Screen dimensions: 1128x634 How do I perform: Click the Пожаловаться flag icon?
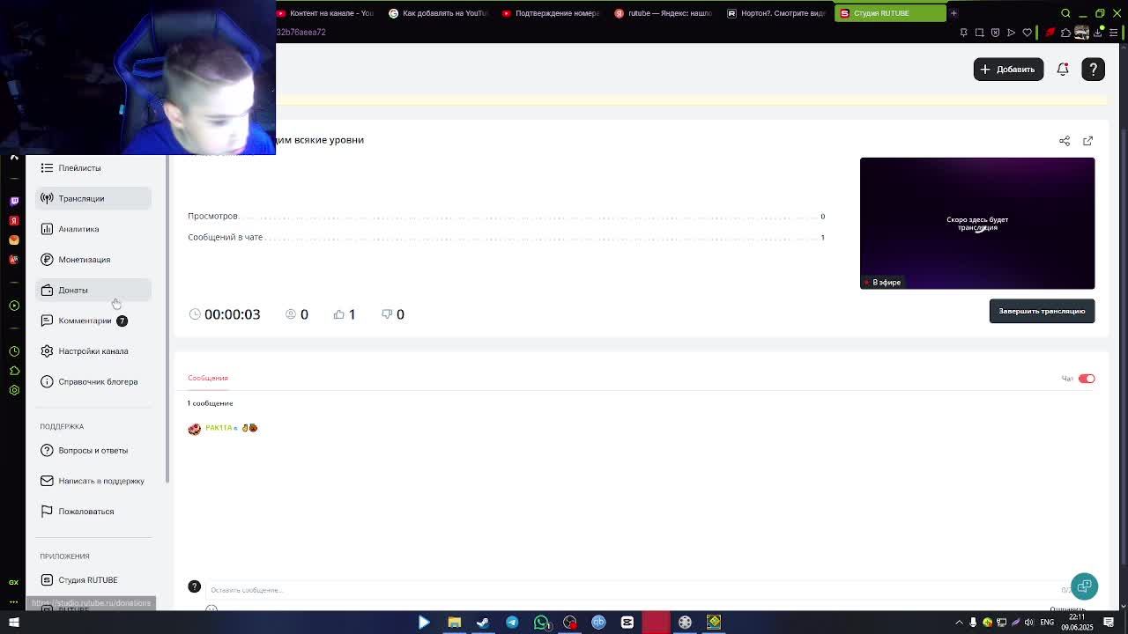(47, 512)
